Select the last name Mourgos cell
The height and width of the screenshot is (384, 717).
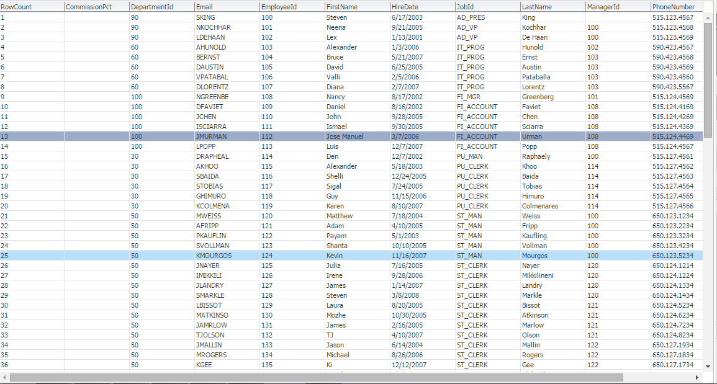pos(553,256)
